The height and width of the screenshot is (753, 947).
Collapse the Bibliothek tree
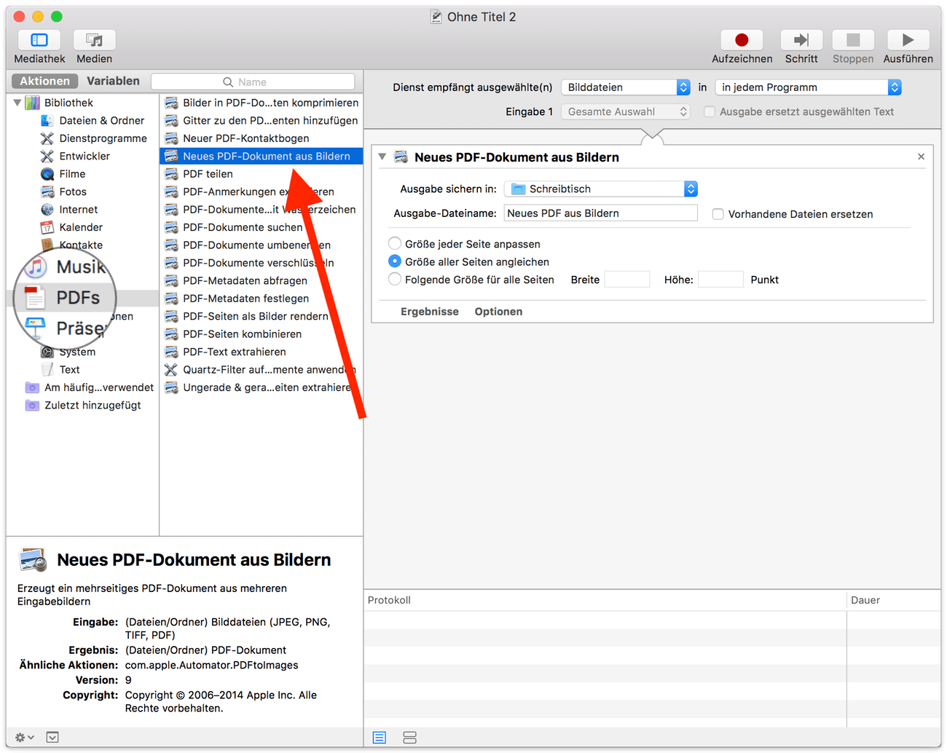[17, 103]
